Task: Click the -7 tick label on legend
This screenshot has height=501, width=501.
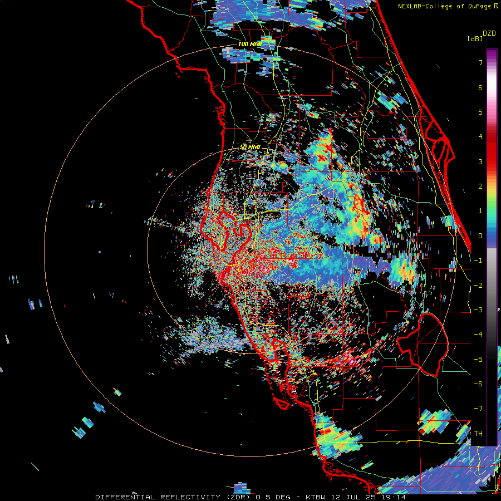Action: coord(478,409)
